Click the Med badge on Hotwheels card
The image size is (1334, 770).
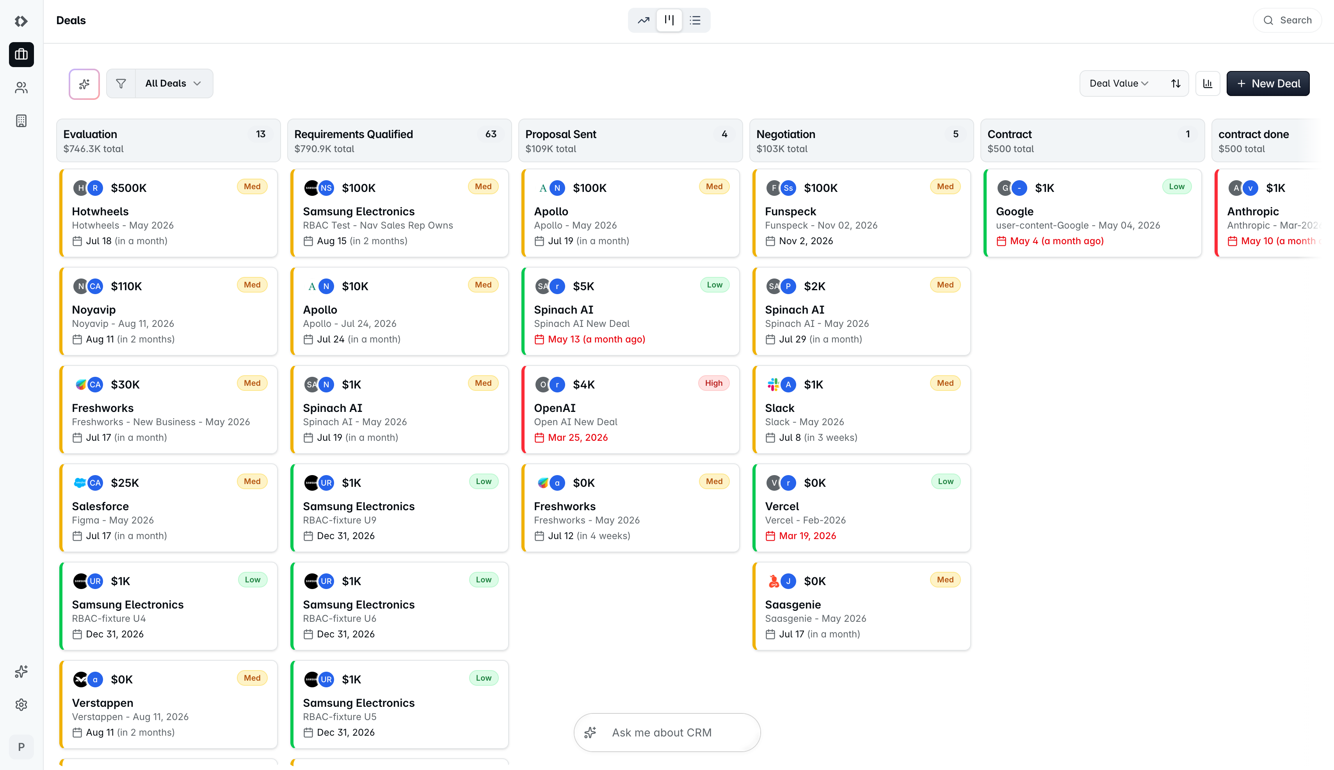pos(252,187)
